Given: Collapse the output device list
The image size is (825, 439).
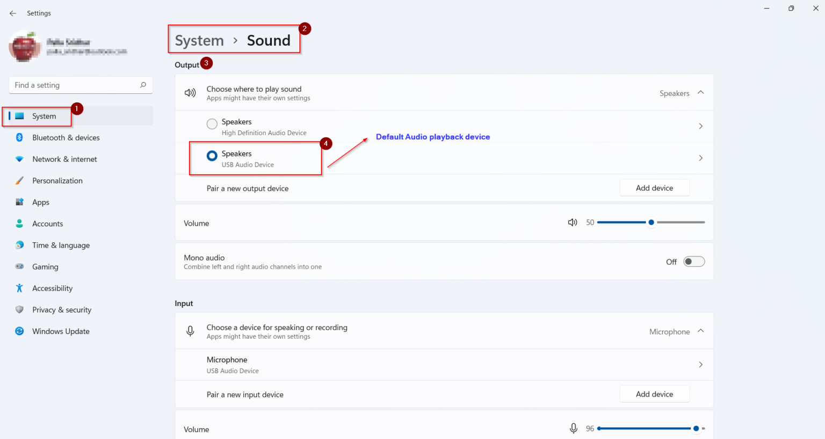Looking at the screenshot, I should click(700, 92).
